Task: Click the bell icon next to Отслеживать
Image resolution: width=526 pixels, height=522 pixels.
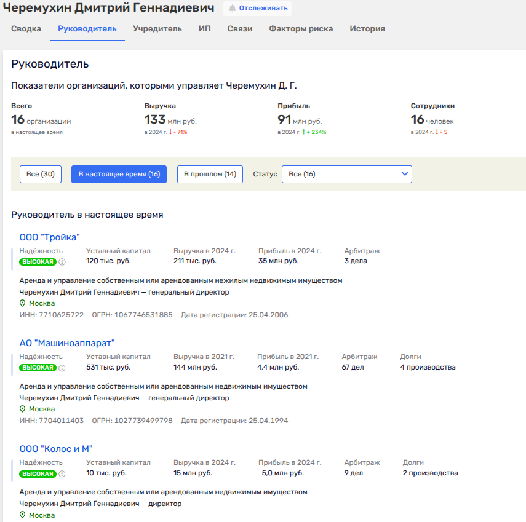Action: 232,9
